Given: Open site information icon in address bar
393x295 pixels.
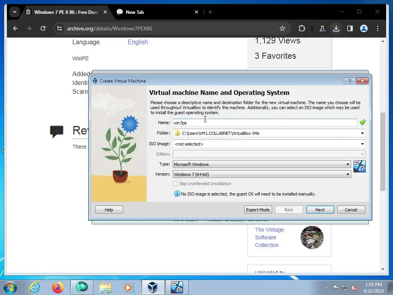Looking at the screenshot, I should 59,28.
